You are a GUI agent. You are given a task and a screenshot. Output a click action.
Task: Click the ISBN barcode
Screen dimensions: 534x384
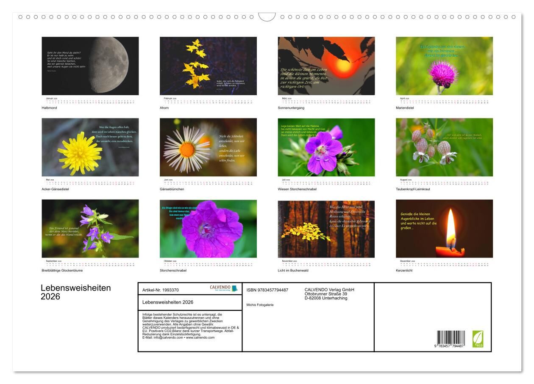pyautogui.click(x=451, y=340)
